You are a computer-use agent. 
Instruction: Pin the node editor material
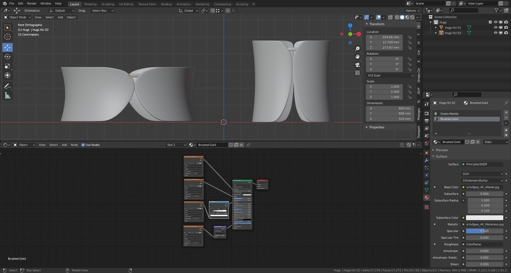point(248,145)
